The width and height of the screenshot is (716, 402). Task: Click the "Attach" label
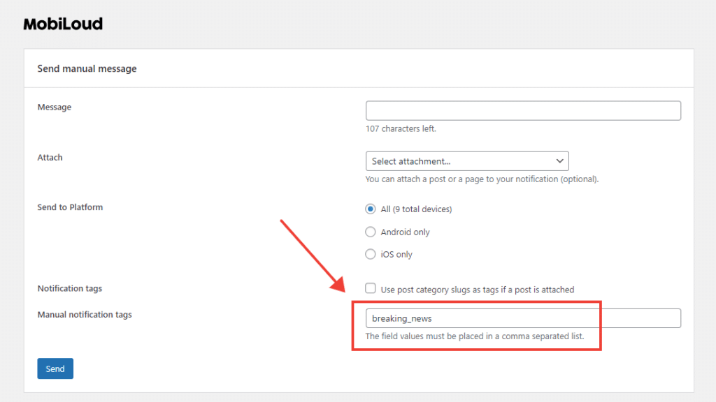(50, 157)
